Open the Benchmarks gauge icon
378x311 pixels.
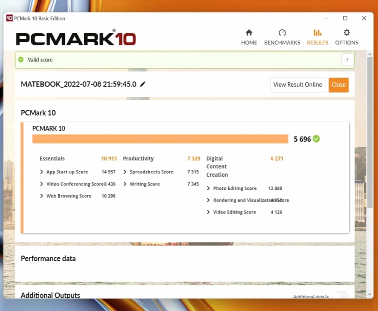[x=282, y=33]
